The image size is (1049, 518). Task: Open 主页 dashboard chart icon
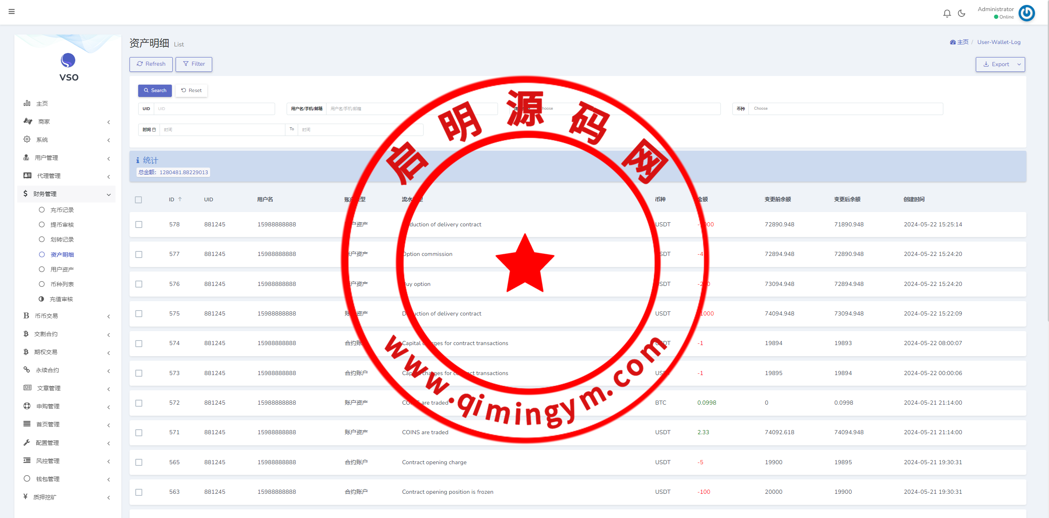pyautogui.click(x=27, y=103)
